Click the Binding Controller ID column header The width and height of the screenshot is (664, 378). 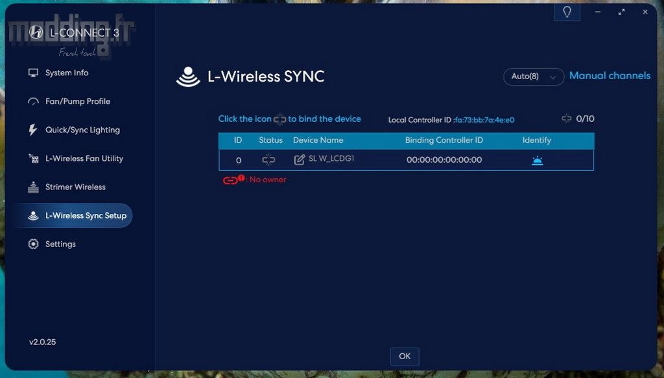pos(444,140)
